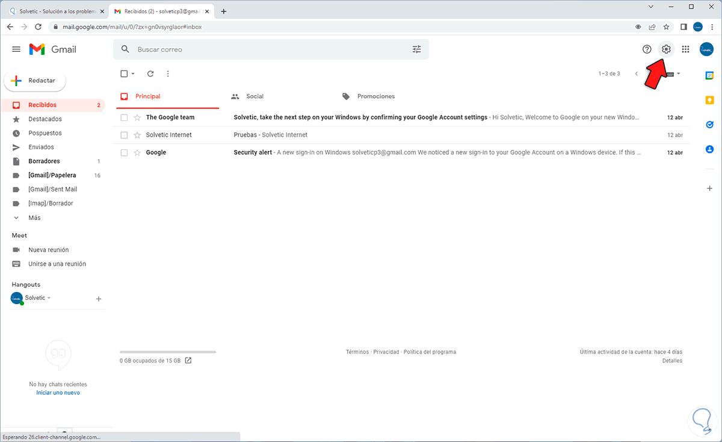Tick the select-all checkbox
The width and height of the screenshot is (722, 442).
(124, 73)
